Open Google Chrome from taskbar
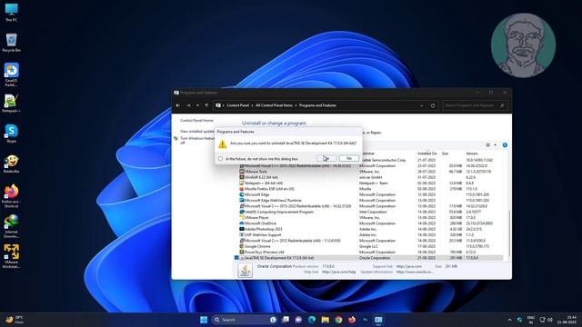Image resolution: width=582 pixels, height=327 pixels. coord(338,320)
